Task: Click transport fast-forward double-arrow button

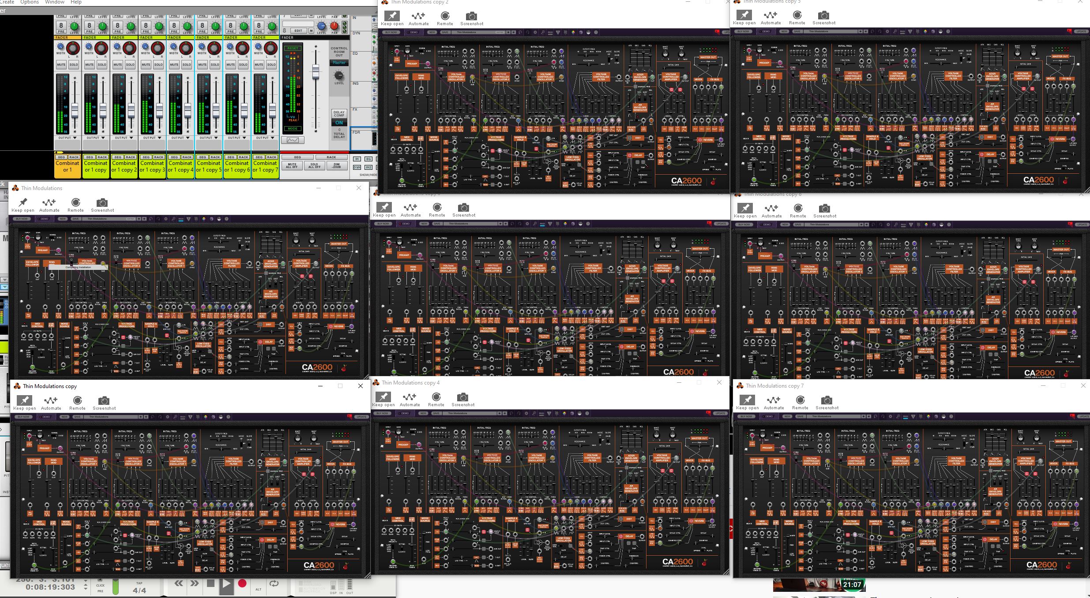Action: coord(195,583)
